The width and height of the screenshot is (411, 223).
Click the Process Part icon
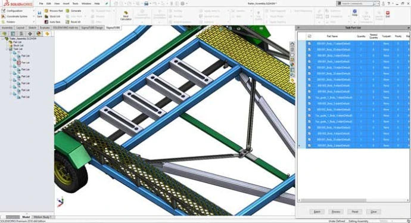pyautogui.click(x=46, y=11)
